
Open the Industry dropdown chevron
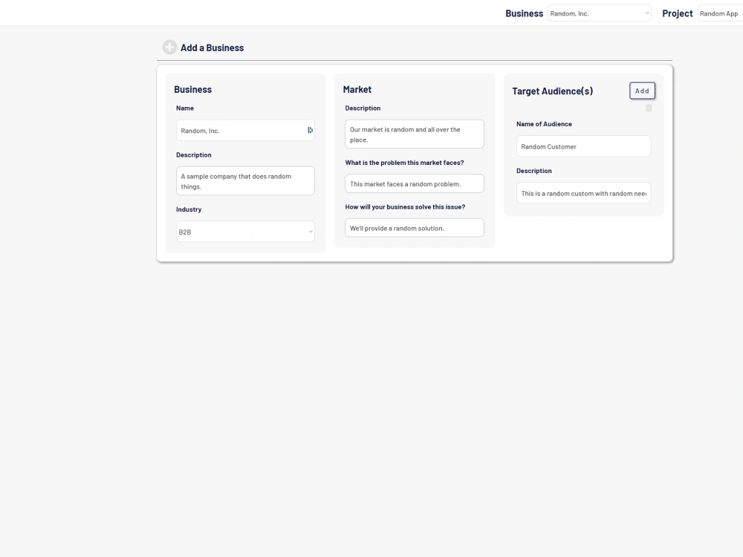(x=310, y=231)
